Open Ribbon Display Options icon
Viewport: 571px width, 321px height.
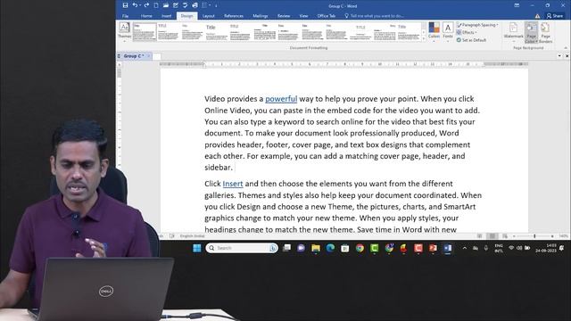(x=517, y=5)
